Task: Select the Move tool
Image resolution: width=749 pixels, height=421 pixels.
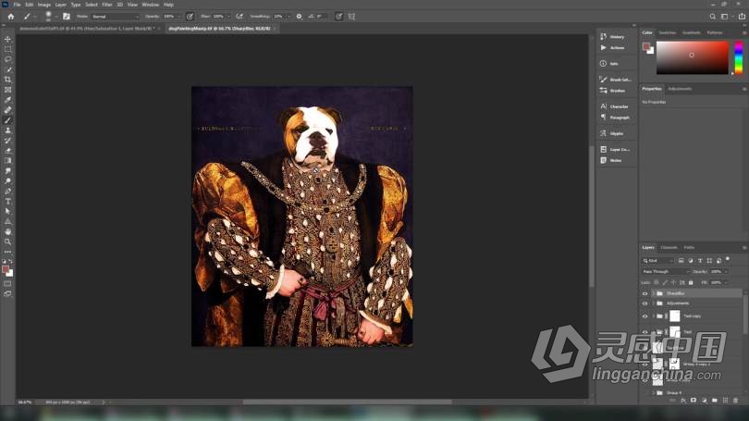Action: [x=7, y=39]
